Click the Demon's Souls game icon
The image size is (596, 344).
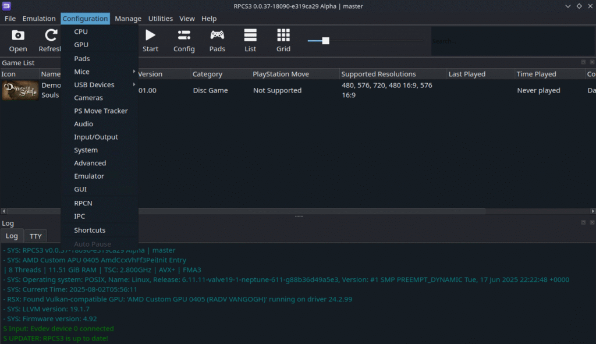pyautogui.click(x=20, y=90)
